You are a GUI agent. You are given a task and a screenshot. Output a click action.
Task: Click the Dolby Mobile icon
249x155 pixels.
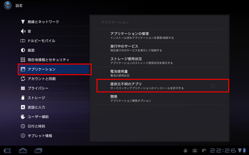23,41
